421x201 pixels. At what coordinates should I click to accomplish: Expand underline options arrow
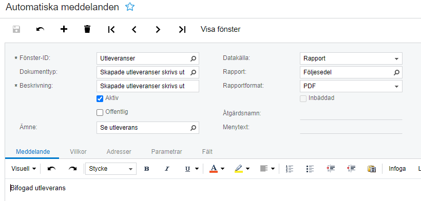click(197, 169)
